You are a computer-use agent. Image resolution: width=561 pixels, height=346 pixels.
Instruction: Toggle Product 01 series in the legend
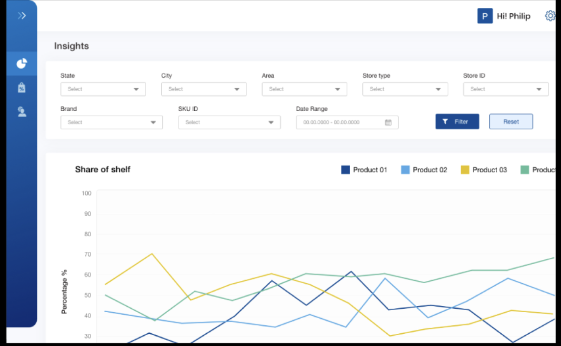pyautogui.click(x=364, y=170)
